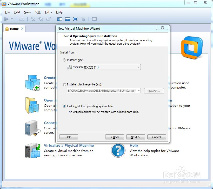Click the wizard Help button
213x189 pixels.
click(x=69, y=137)
